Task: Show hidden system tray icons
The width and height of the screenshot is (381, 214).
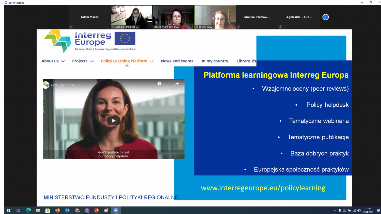Action: (335, 210)
